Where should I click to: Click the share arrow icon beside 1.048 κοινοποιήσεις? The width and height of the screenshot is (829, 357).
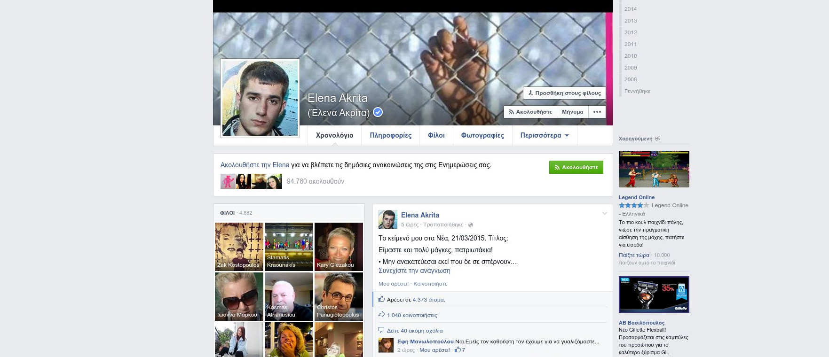click(x=382, y=314)
